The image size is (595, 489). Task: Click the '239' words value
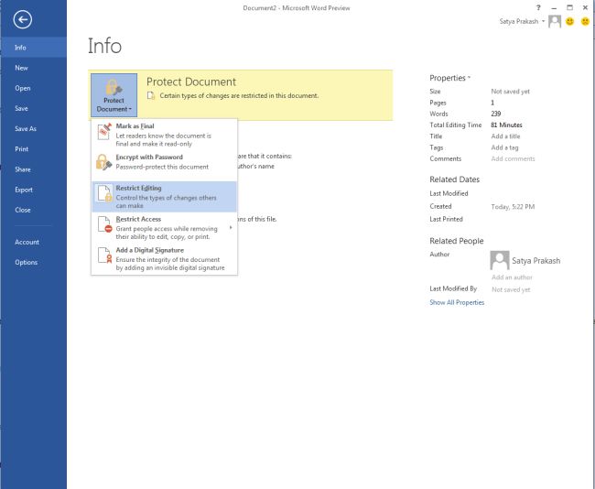tap(495, 114)
